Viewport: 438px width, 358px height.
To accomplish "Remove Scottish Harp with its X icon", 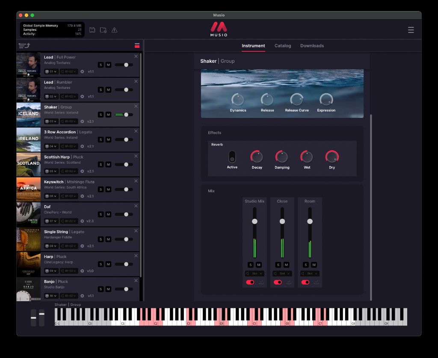I will click(136, 156).
